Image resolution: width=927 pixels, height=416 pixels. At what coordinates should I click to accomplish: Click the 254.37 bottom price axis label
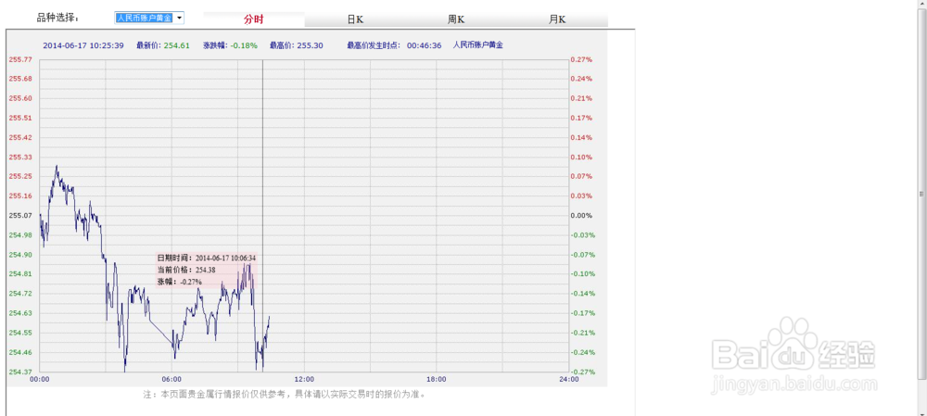[x=20, y=372]
